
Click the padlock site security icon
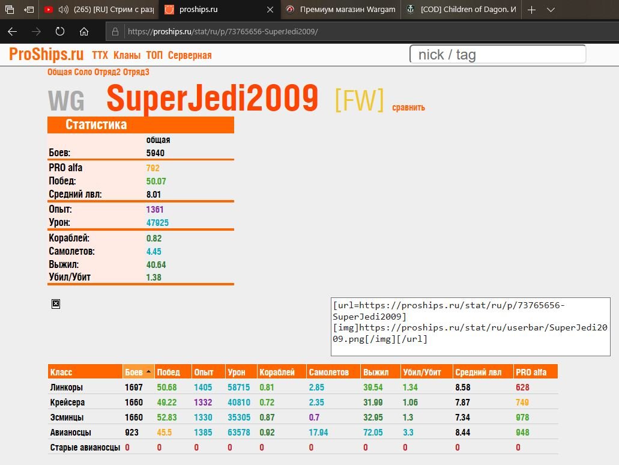click(115, 32)
